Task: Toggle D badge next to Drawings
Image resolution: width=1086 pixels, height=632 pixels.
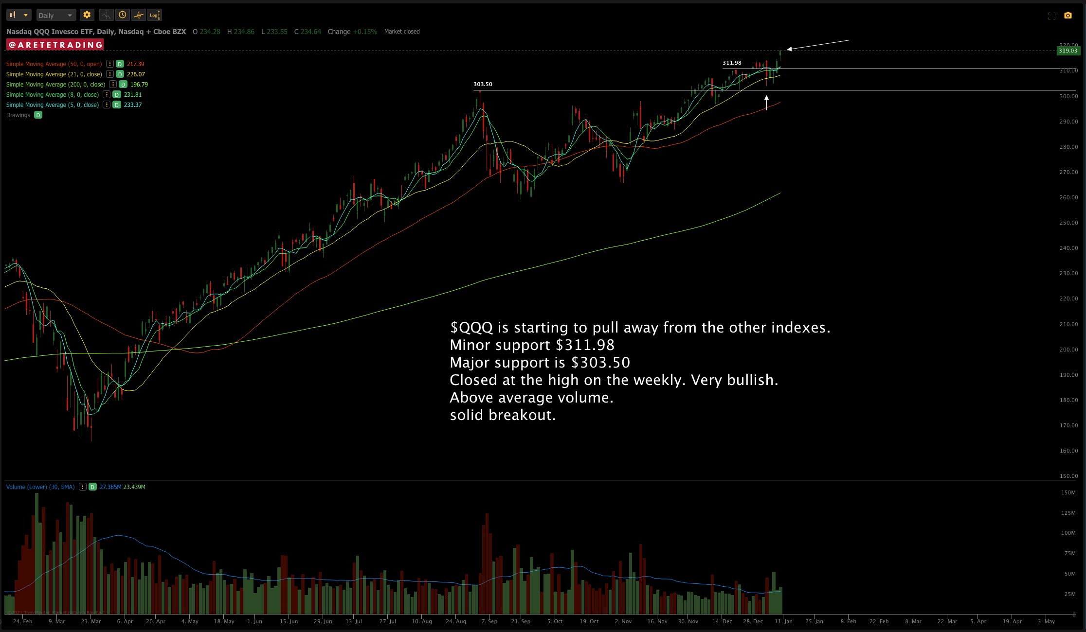Action: 38,115
